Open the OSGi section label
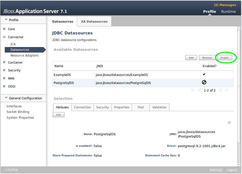Viewport: 242px width, 174px height. pos(12,86)
